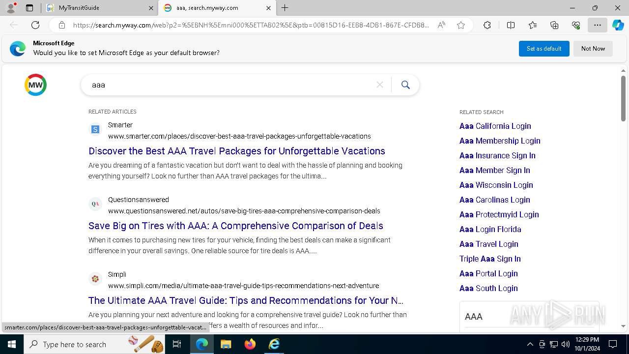This screenshot has width=629, height=354.
Task: Dismiss the prompt with Not Now
Action: tap(593, 49)
